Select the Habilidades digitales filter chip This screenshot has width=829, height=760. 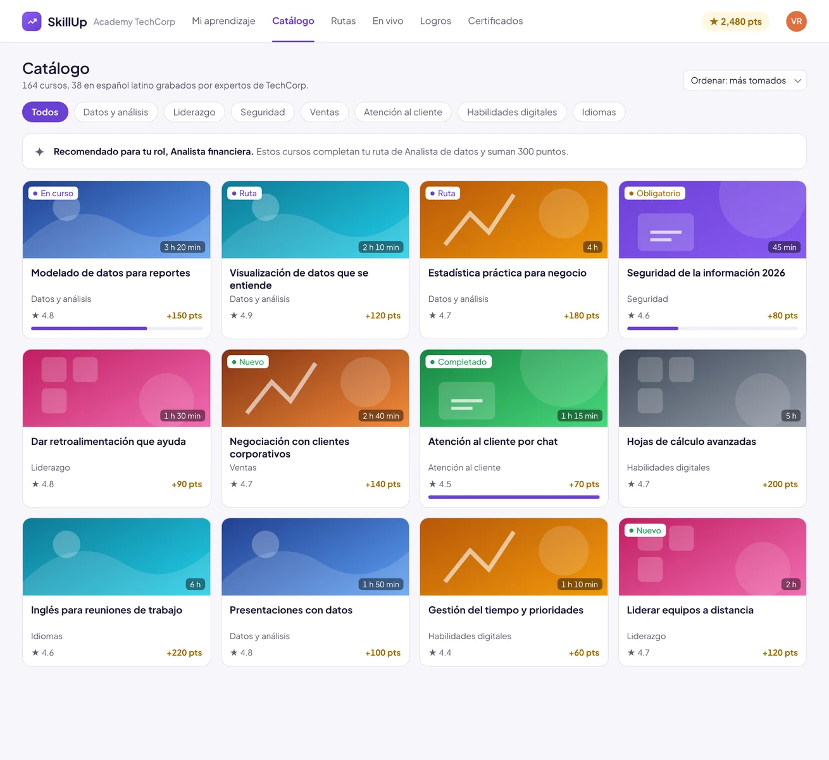tap(512, 112)
